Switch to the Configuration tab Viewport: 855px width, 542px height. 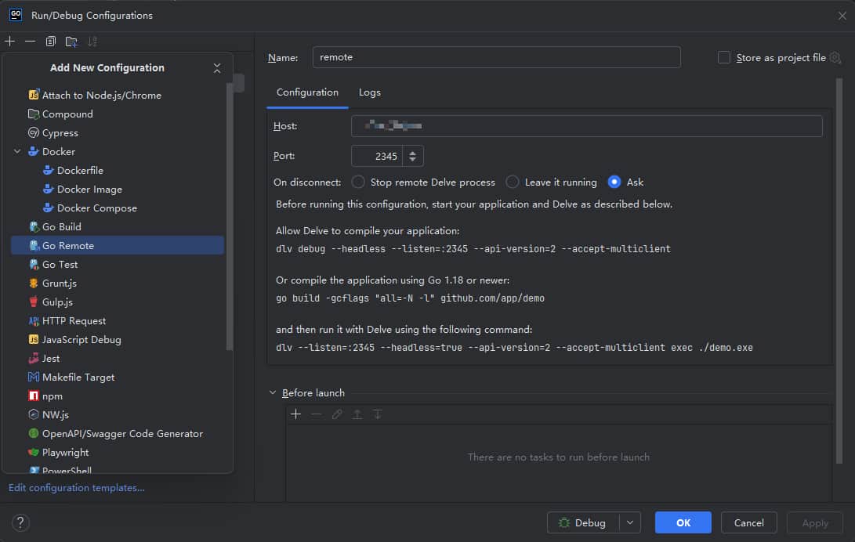pyautogui.click(x=307, y=92)
